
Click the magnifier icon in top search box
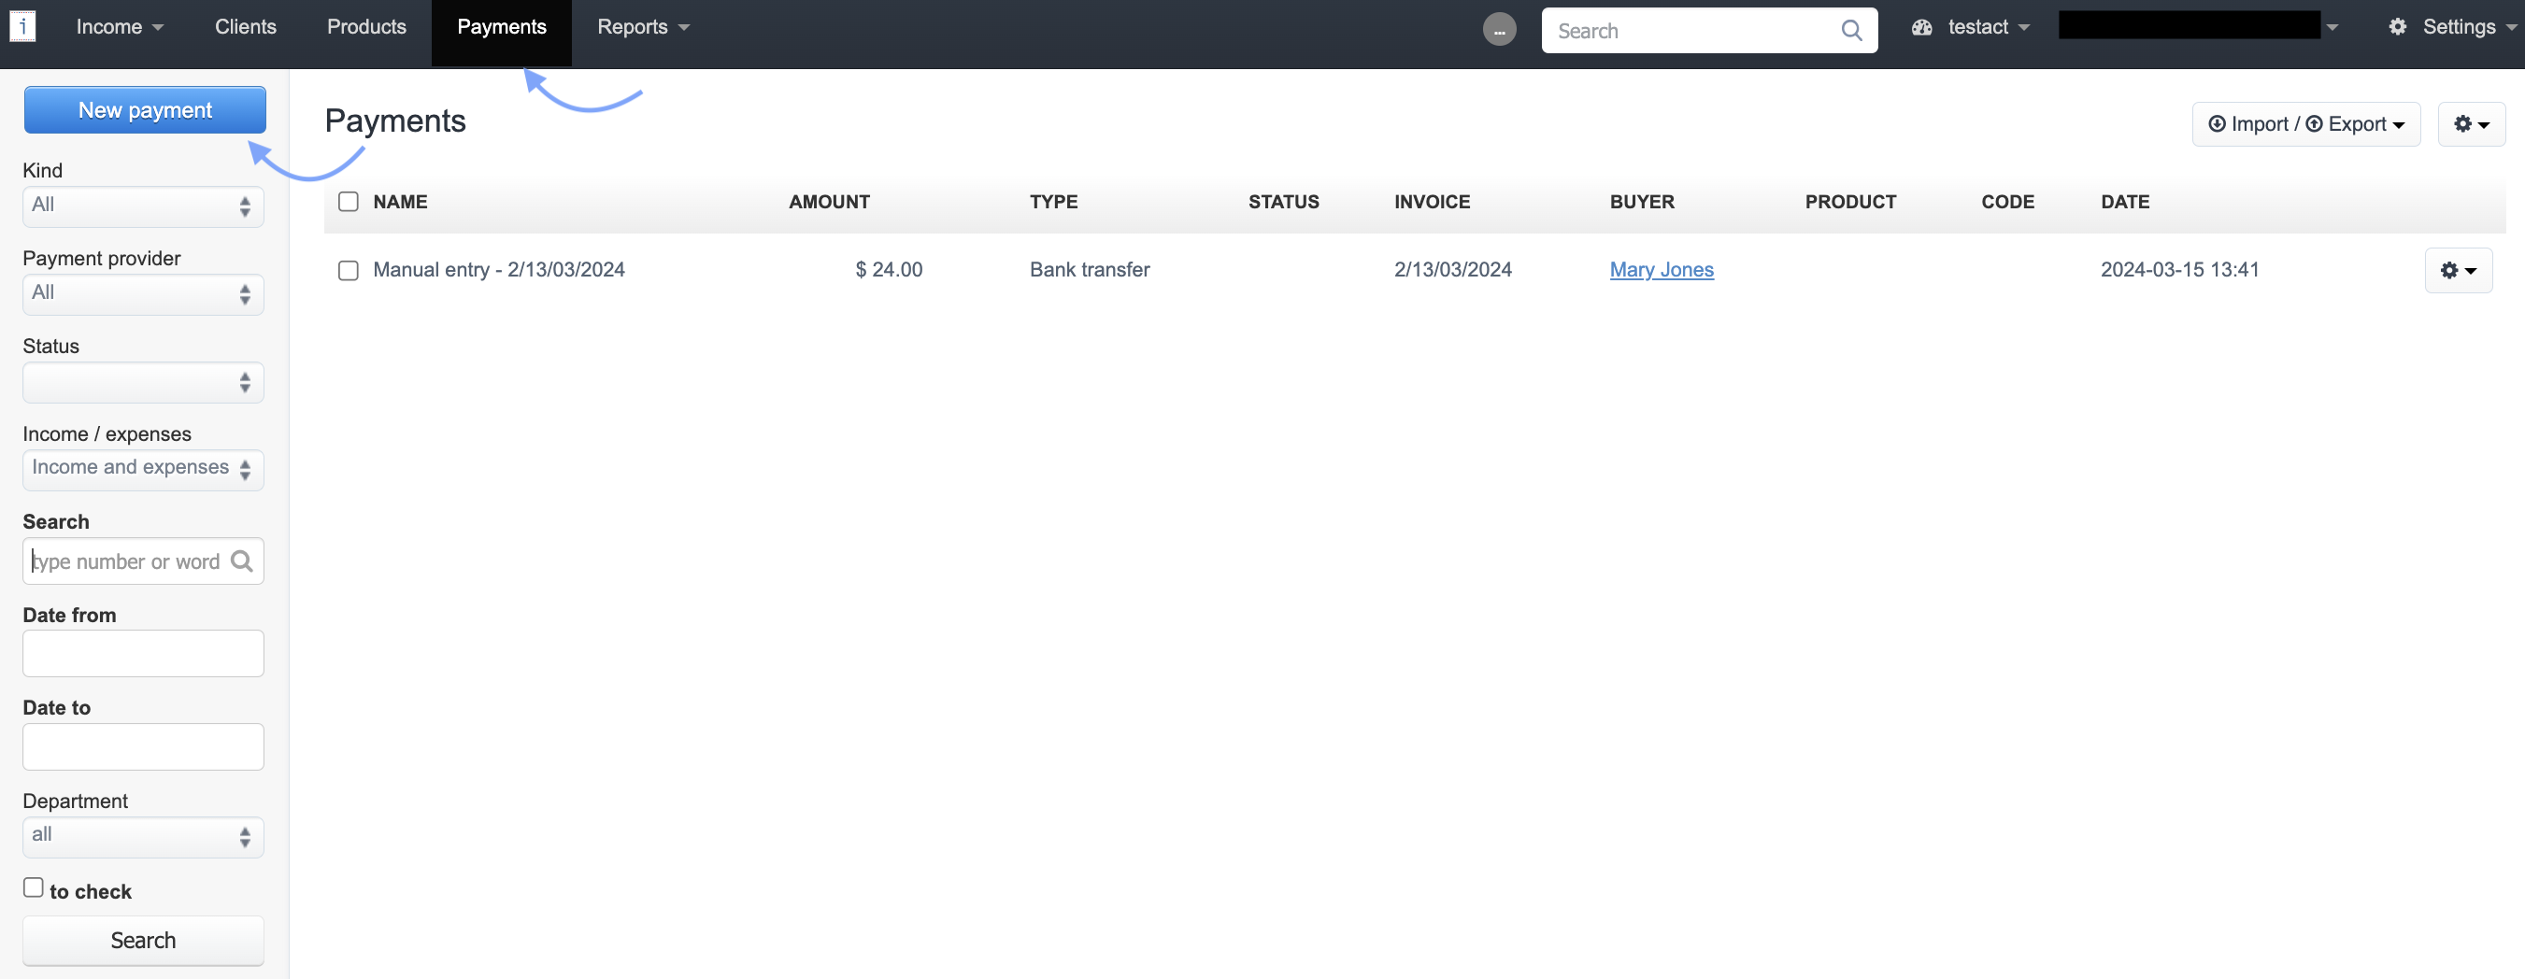[x=1850, y=31]
